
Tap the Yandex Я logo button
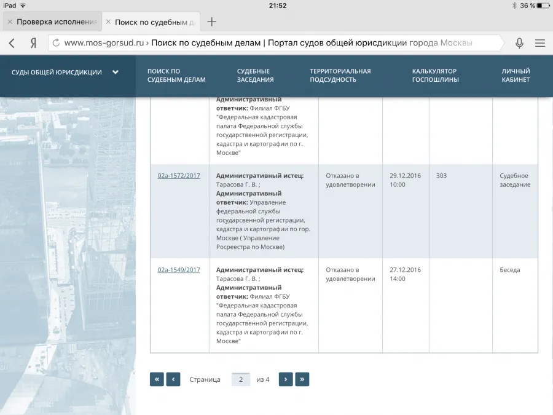tap(33, 43)
